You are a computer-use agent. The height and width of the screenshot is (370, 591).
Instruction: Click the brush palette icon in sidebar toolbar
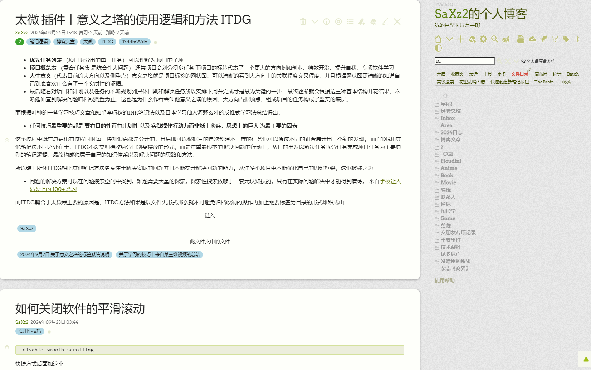(506, 39)
